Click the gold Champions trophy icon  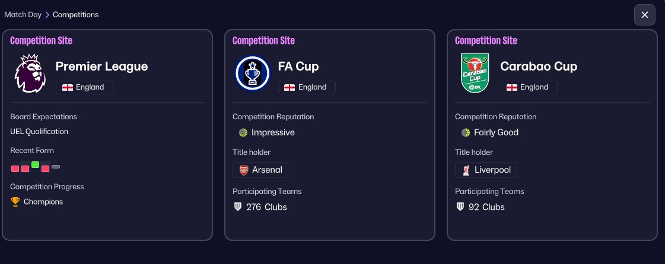15,202
